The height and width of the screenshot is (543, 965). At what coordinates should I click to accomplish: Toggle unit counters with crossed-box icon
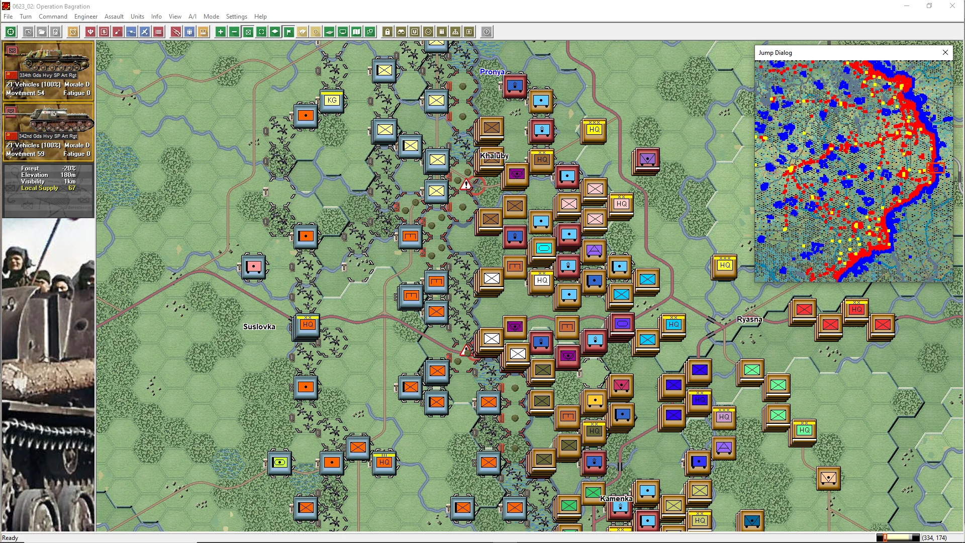coord(248,32)
